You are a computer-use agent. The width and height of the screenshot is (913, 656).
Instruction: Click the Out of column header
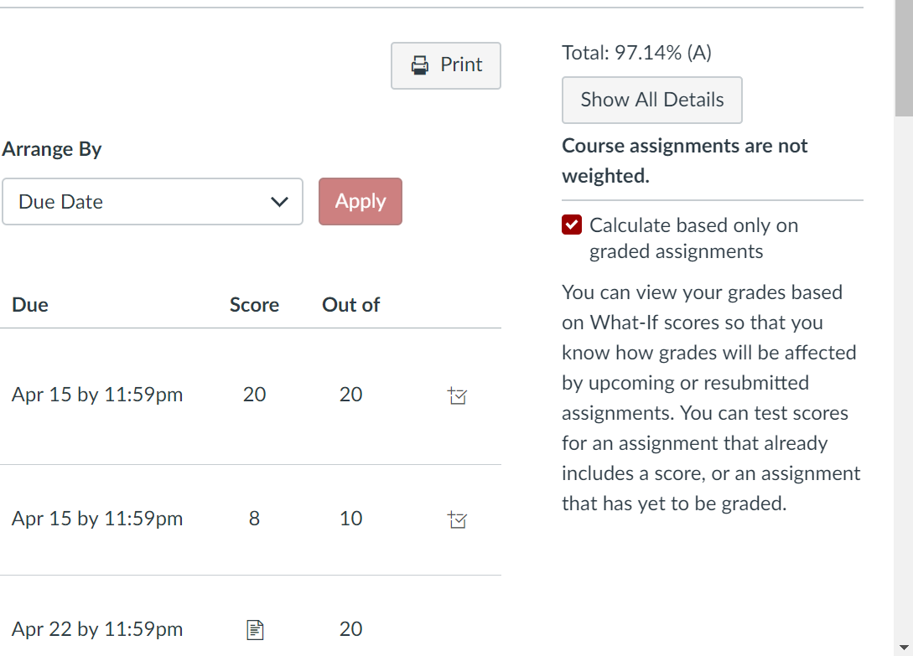tap(350, 305)
